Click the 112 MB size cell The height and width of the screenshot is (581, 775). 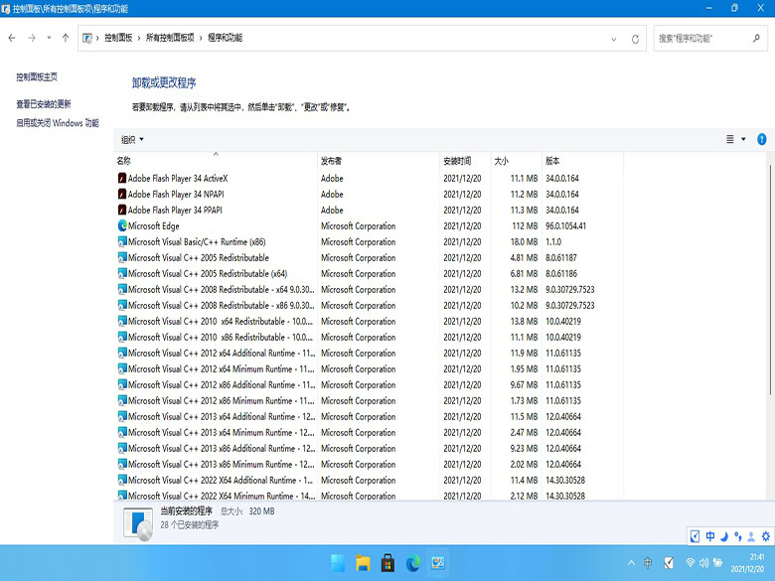click(525, 225)
